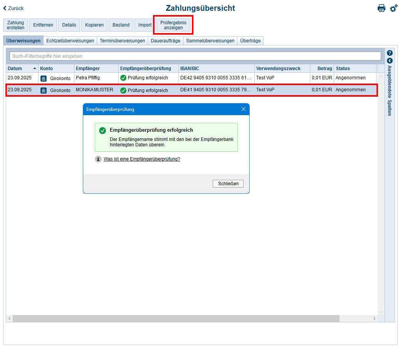Click the Girokonto bank icon for Petra Pfiffig
The height and width of the screenshot is (347, 400).
pyautogui.click(x=44, y=78)
